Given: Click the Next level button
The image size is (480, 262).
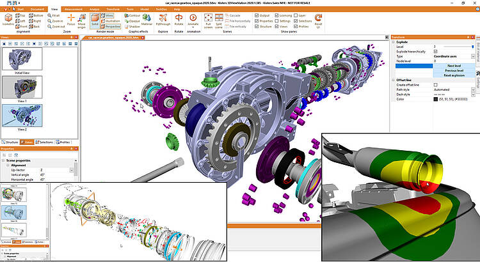Looking at the screenshot, I should (454, 66).
